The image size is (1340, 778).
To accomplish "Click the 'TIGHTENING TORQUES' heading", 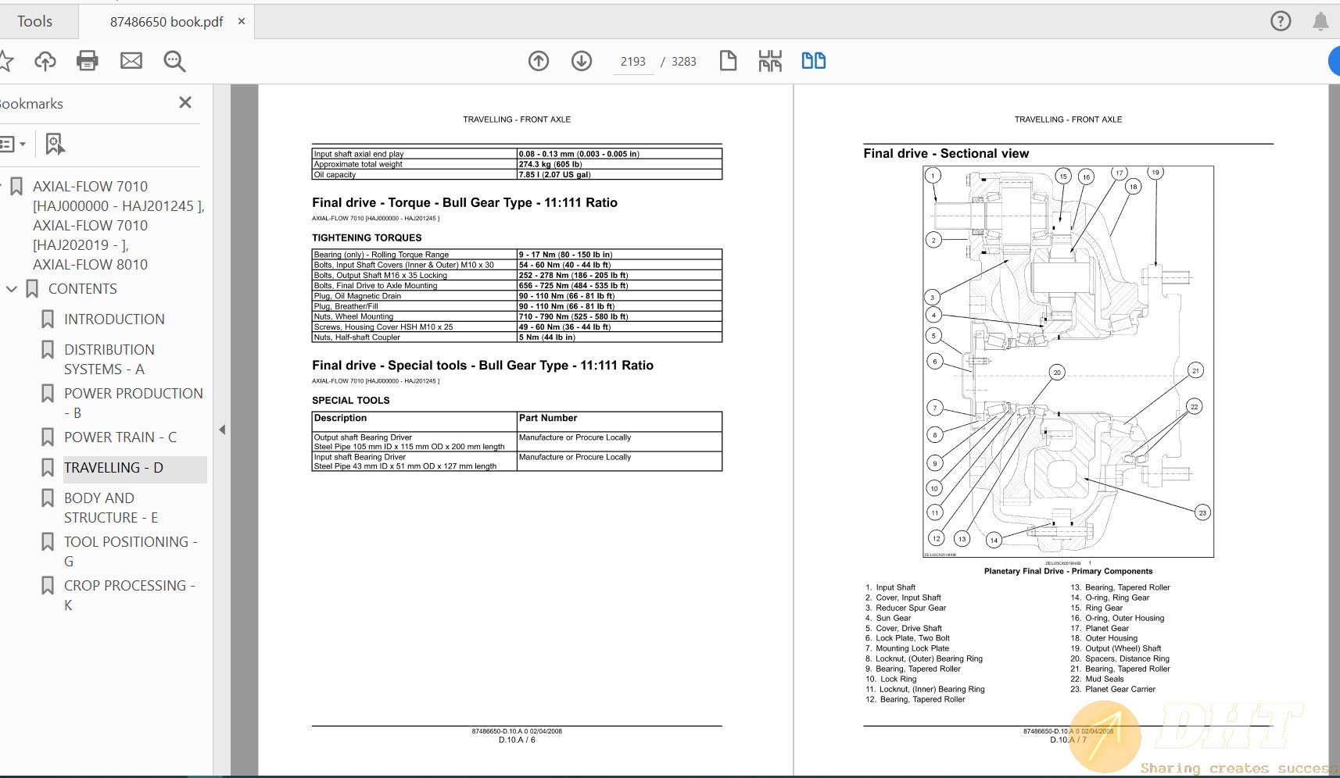I will coord(367,238).
